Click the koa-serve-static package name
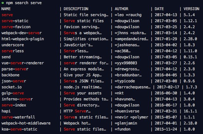The width and height of the screenshot is (203, 134). [x=19, y=129]
